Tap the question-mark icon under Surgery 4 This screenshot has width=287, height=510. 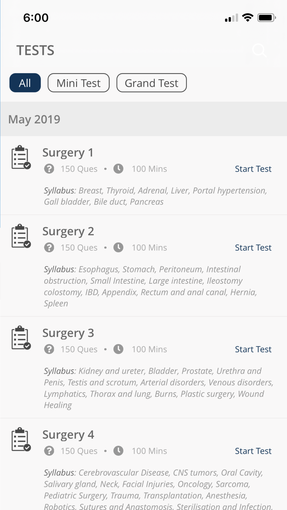tap(49, 451)
